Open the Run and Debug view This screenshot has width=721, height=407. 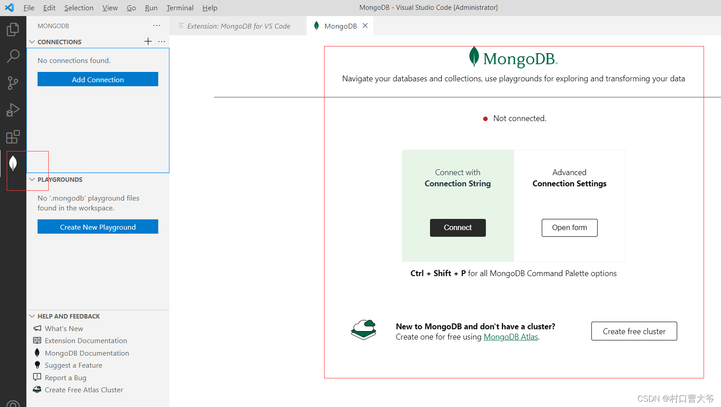pos(13,110)
